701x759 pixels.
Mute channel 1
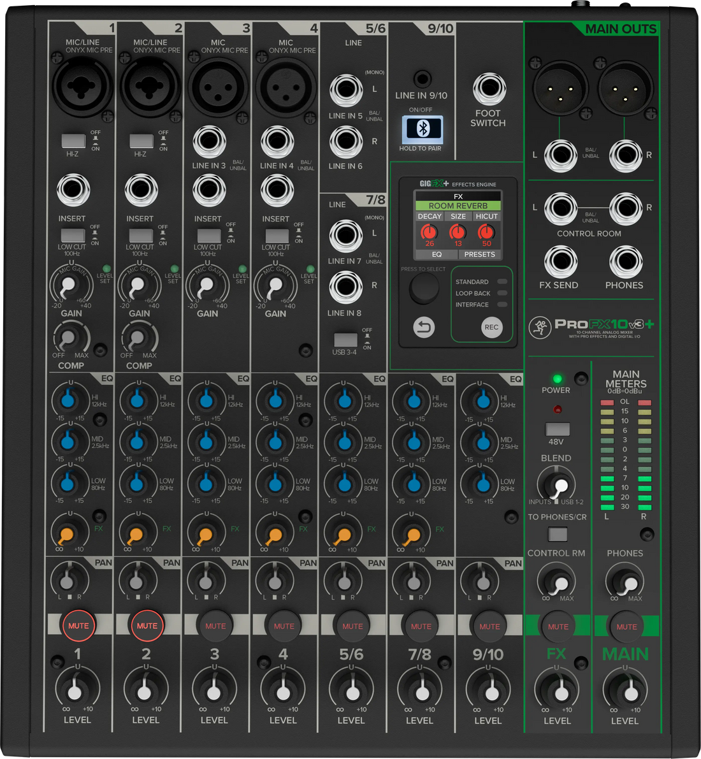click(78, 625)
